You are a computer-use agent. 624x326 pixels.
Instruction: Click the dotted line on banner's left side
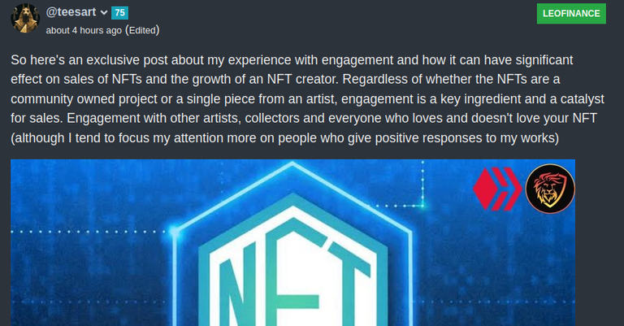89,231
